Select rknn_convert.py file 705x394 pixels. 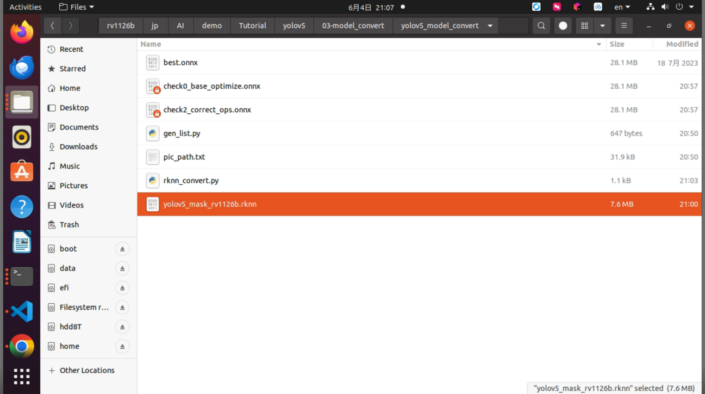[419, 180]
